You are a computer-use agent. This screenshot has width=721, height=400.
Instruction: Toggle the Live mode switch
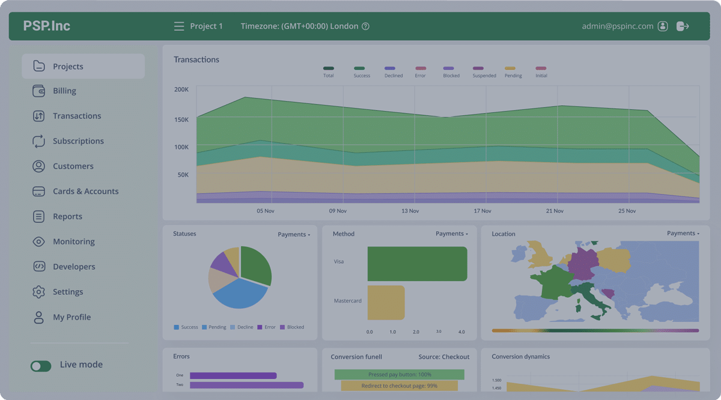tap(41, 366)
